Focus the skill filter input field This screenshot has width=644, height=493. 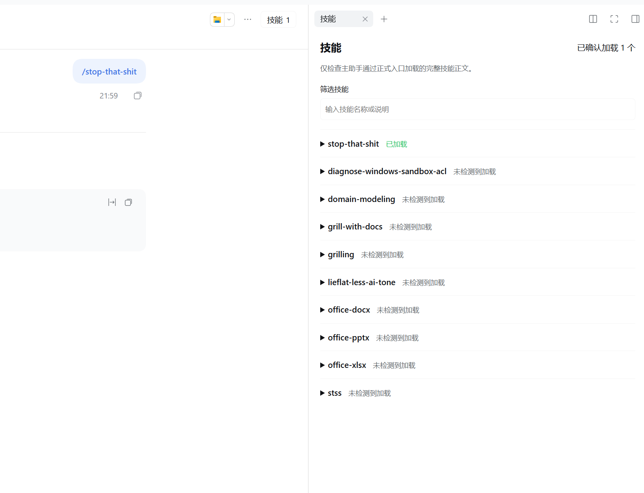pyautogui.click(x=478, y=109)
